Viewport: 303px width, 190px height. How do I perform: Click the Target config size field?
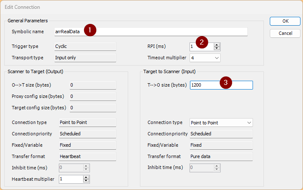click(x=92, y=108)
